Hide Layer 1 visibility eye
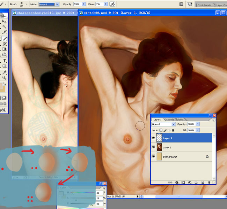Image resolution: width=227 pixels, height=209 pixels. 153,147
